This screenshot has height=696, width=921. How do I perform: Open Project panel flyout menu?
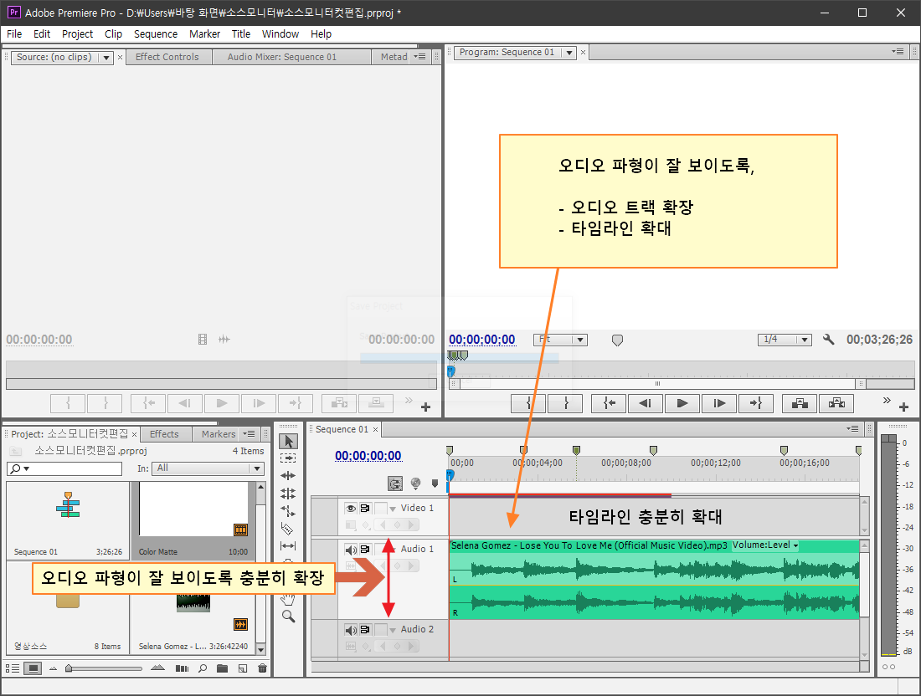[250, 433]
